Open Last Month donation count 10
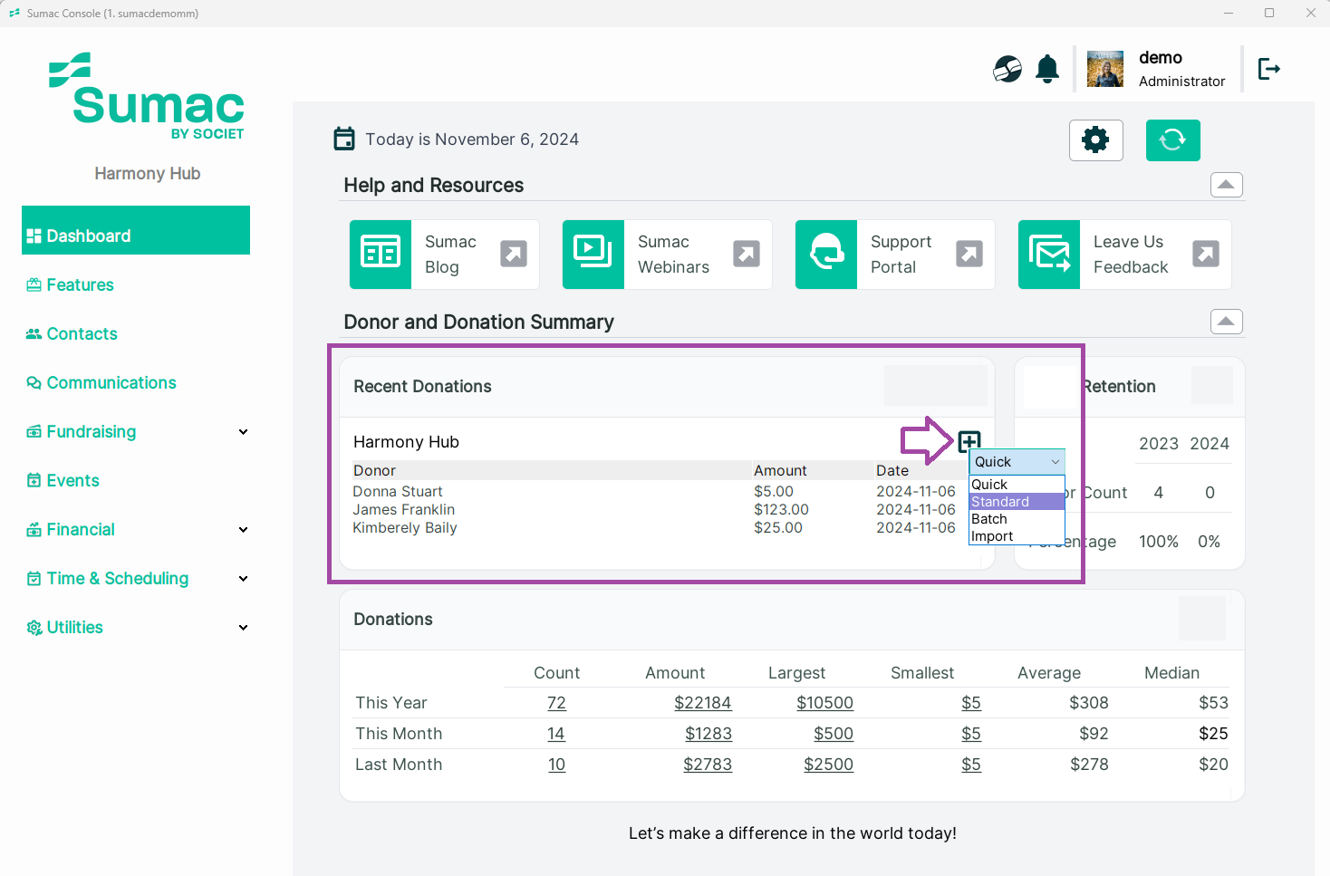 click(556, 765)
